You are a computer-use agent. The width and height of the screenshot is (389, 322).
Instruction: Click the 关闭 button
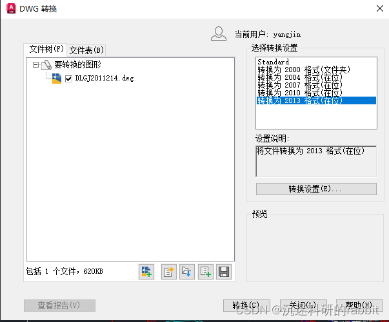[x=303, y=305]
